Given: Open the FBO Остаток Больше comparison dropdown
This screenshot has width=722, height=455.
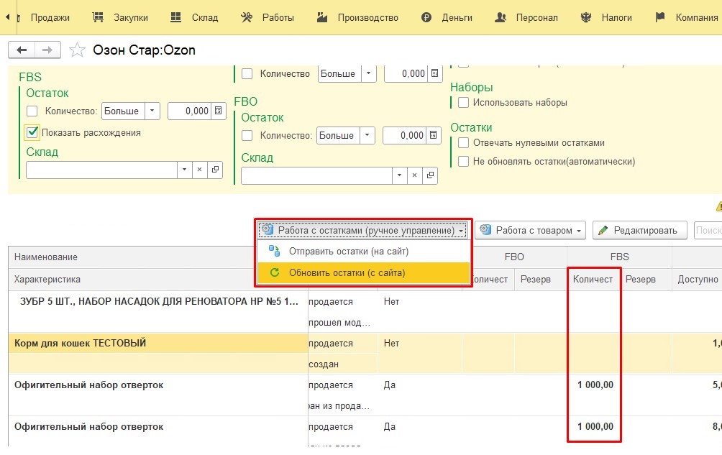Looking at the screenshot, I should pos(367,135).
